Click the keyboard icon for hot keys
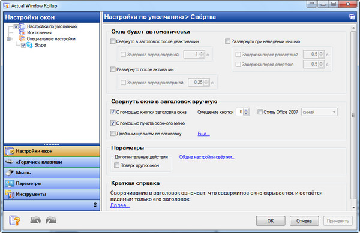Viewport: 360px width, 233px height. [x=10, y=162]
